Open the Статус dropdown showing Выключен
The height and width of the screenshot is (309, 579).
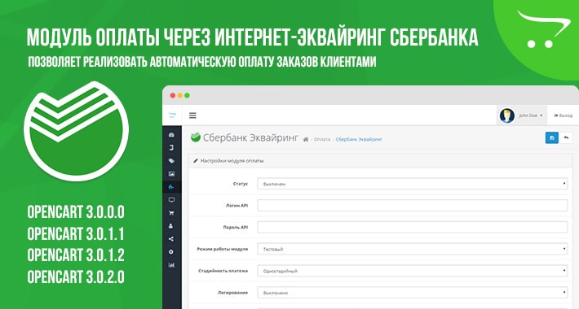(x=412, y=184)
